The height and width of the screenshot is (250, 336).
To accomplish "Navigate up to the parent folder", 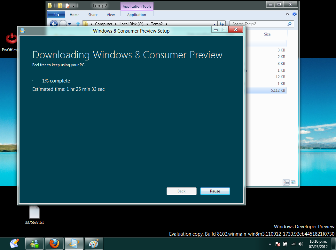I will tap(78, 24).
